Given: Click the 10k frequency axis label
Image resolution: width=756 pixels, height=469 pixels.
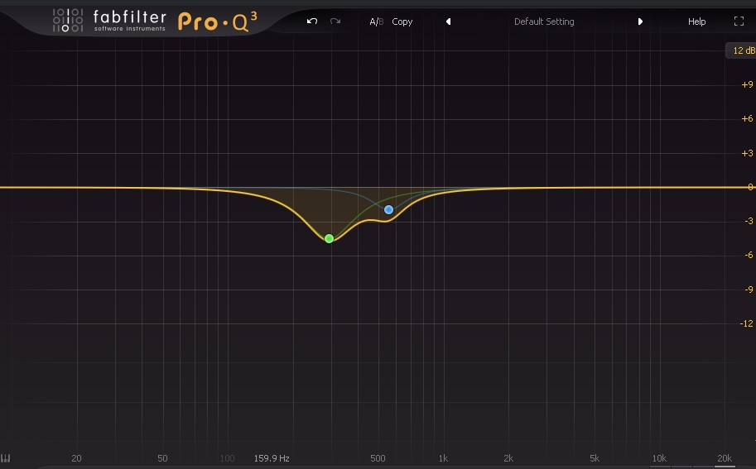Looking at the screenshot, I should [x=659, y=458].
